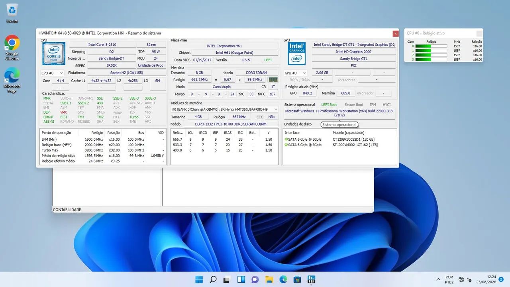Click CONTABILIDADE text in background window
The height and width of the screenshot is (287, 510).
point(67,210)
